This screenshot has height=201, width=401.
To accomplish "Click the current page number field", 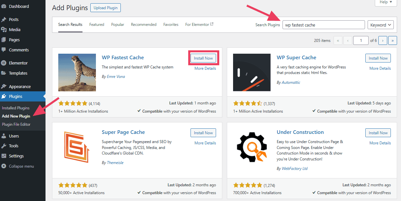I will coord(361,40).
